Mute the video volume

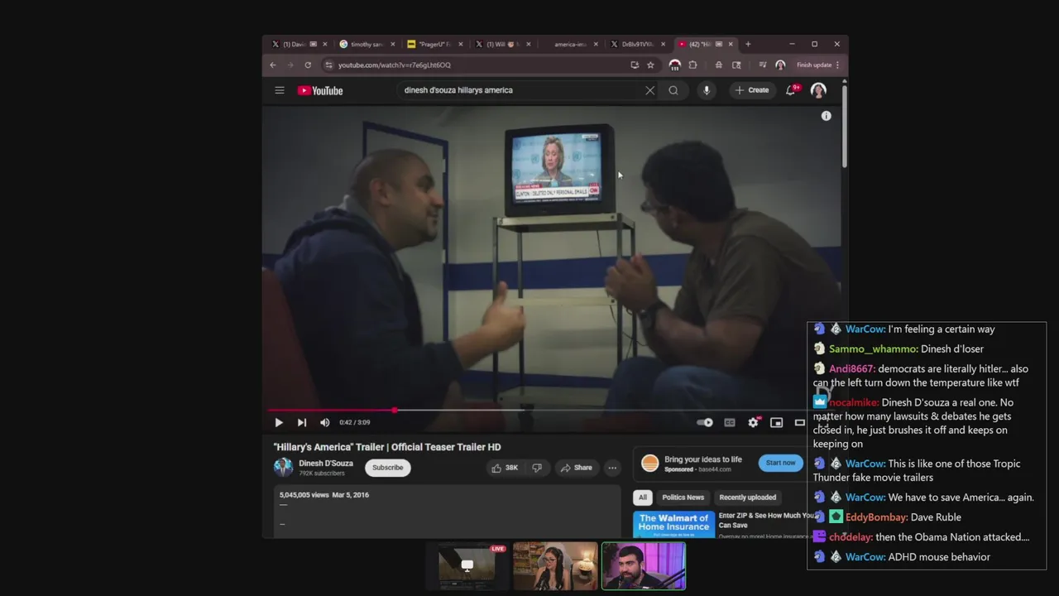pyautogui.click(x=324, y=422)
